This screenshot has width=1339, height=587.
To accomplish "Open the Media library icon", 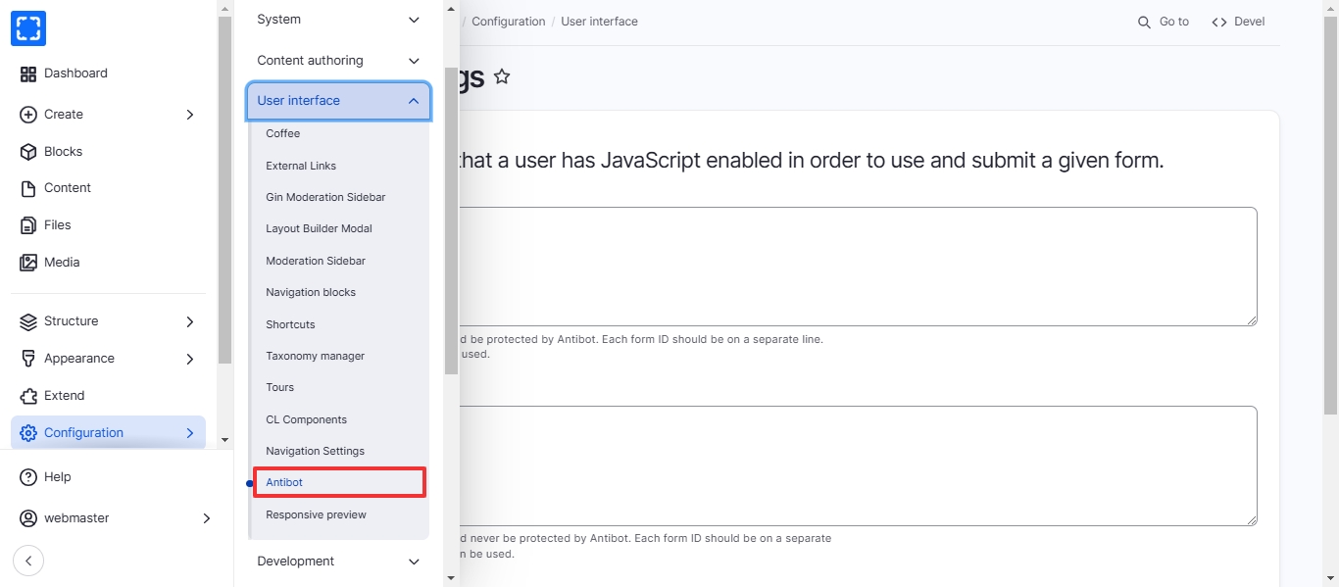I will tap(28, 263).
